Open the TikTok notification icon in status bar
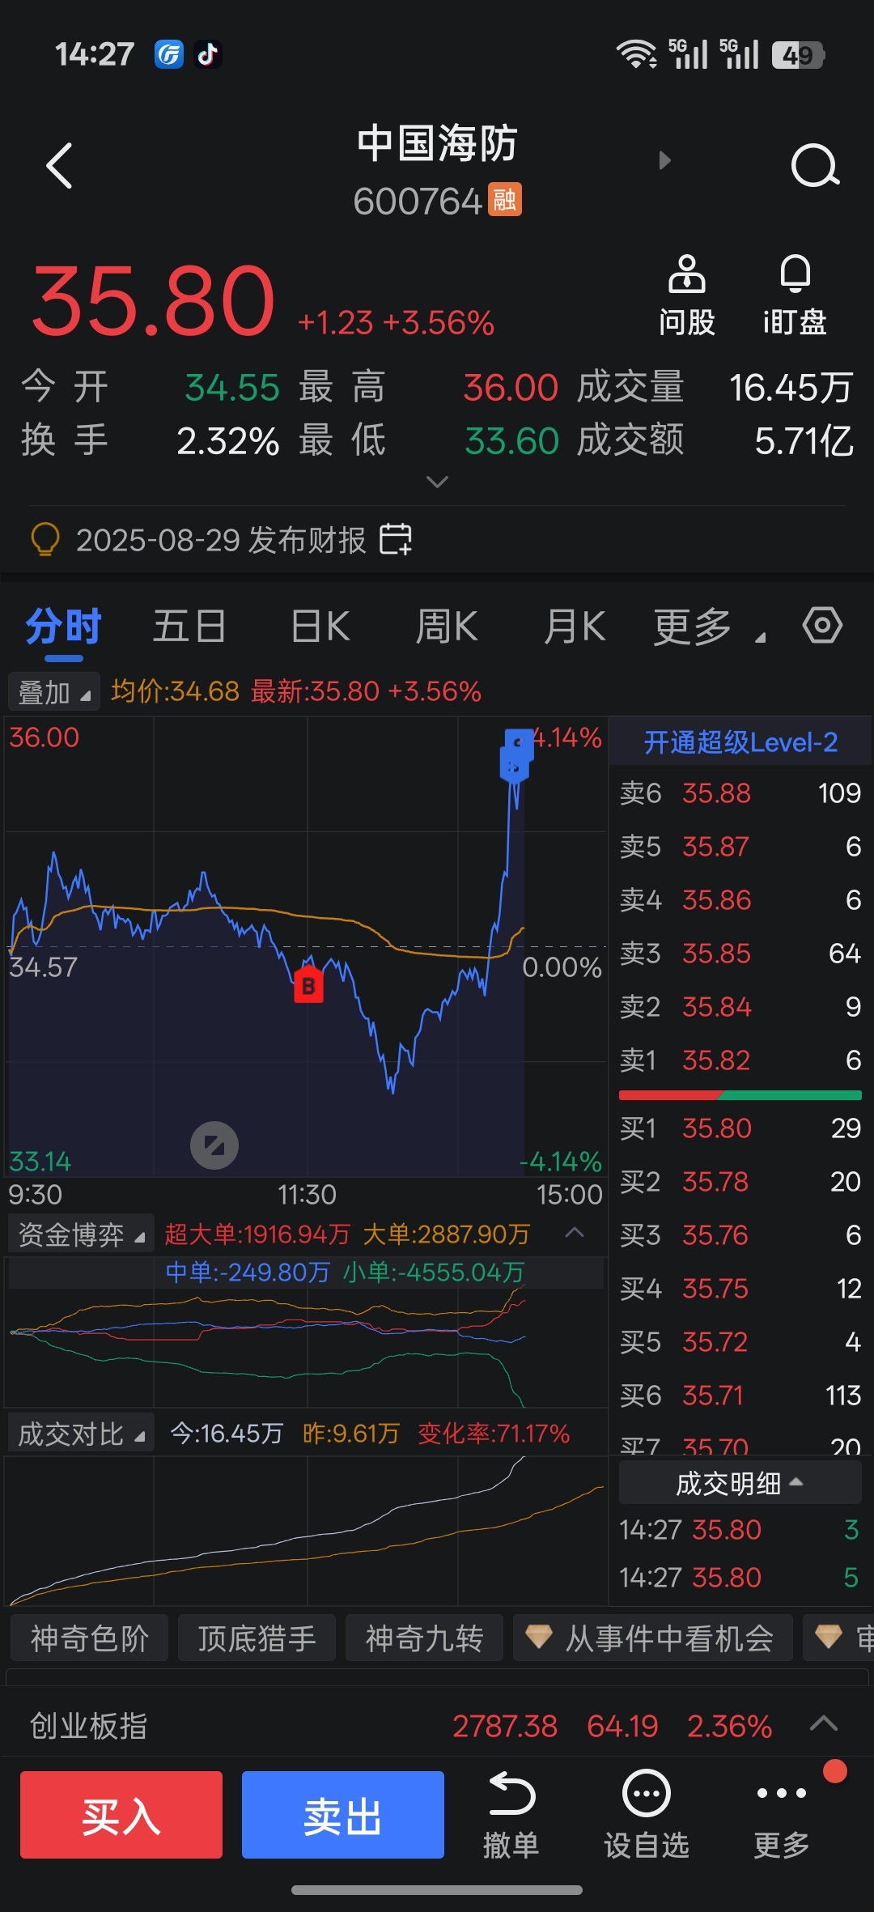Image resolution: width=874 pixels, height=1912 pixels. click(x=208, y=54)
